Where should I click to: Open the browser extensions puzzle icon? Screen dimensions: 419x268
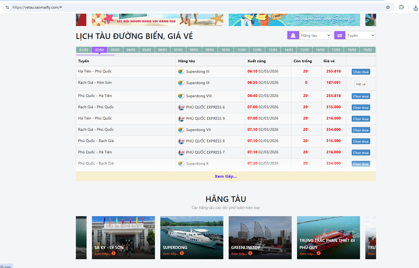401,7
